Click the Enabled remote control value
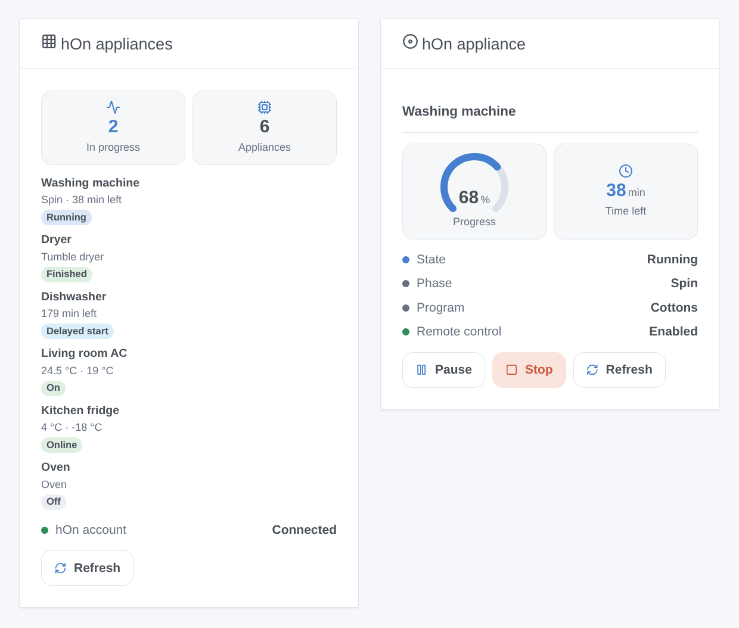 point(673,332)
